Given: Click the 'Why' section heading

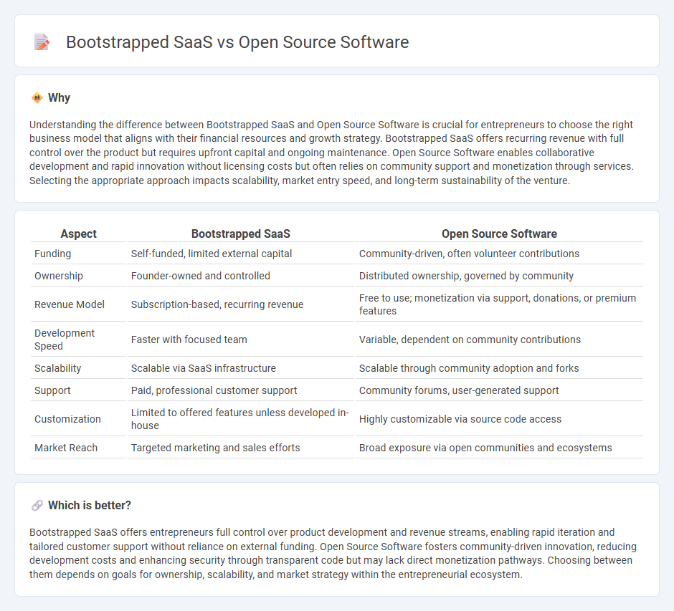Looking at the screenshot, I should [x=59, y=98].
